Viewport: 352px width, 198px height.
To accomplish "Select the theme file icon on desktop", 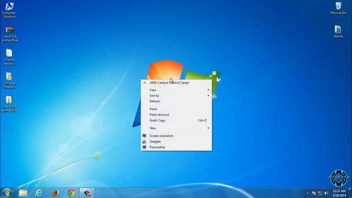I will 338,31.
